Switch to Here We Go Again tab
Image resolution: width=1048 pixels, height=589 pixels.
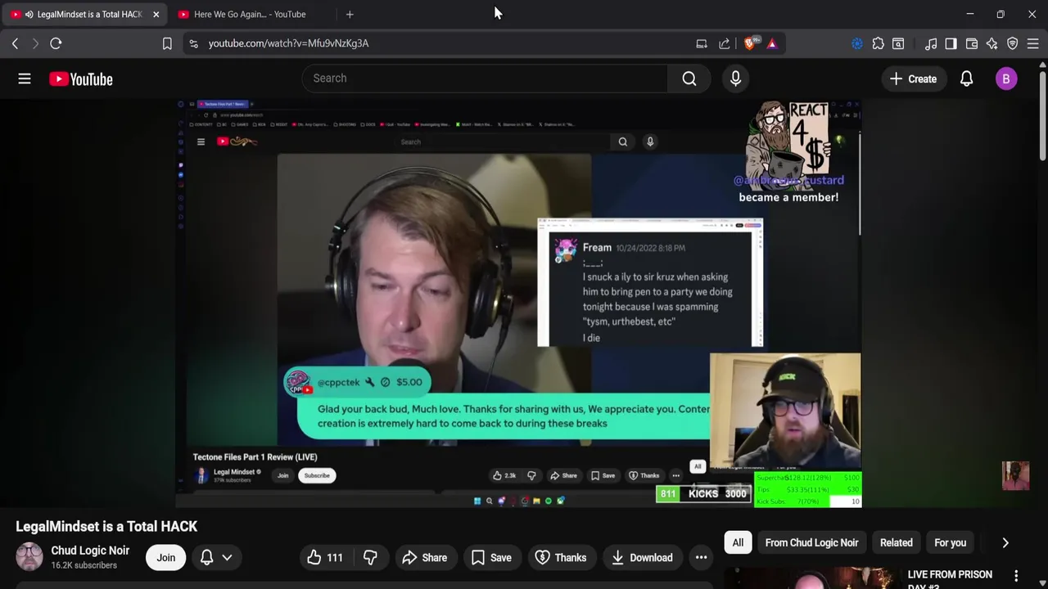pos(250,14)
